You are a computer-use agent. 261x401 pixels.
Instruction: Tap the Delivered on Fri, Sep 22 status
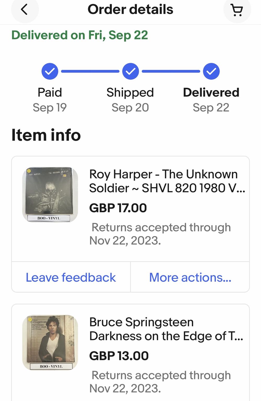80,35
